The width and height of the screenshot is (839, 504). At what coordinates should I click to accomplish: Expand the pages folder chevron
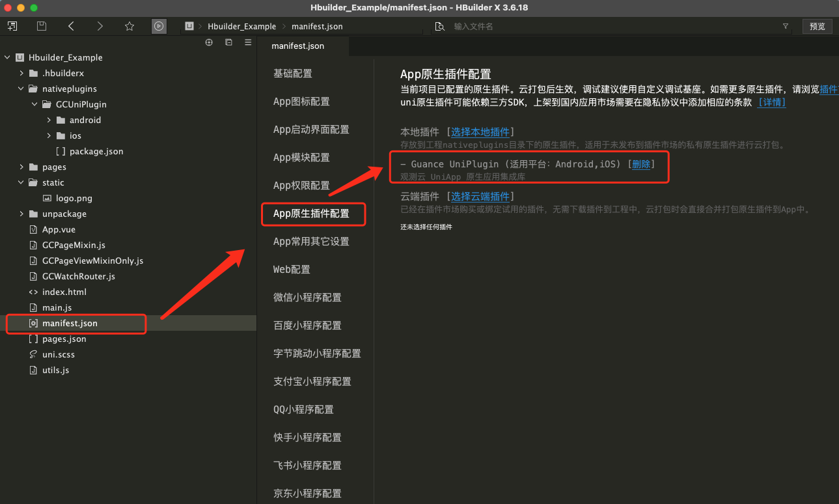21,167
